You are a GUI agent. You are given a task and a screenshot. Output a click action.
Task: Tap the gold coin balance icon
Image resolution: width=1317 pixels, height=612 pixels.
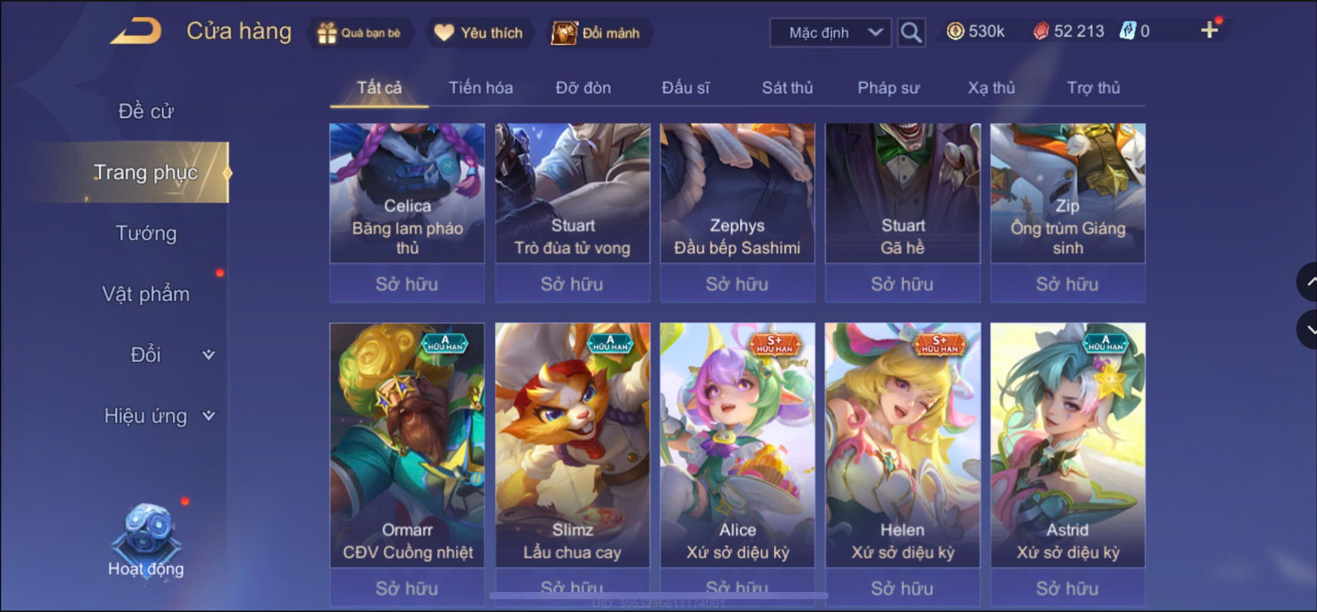tap(955, 31)
